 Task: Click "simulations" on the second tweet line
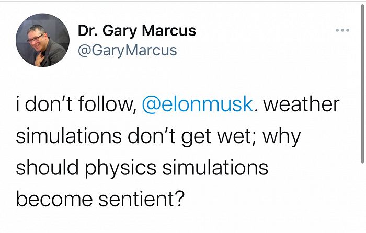(x=68, y=136)
